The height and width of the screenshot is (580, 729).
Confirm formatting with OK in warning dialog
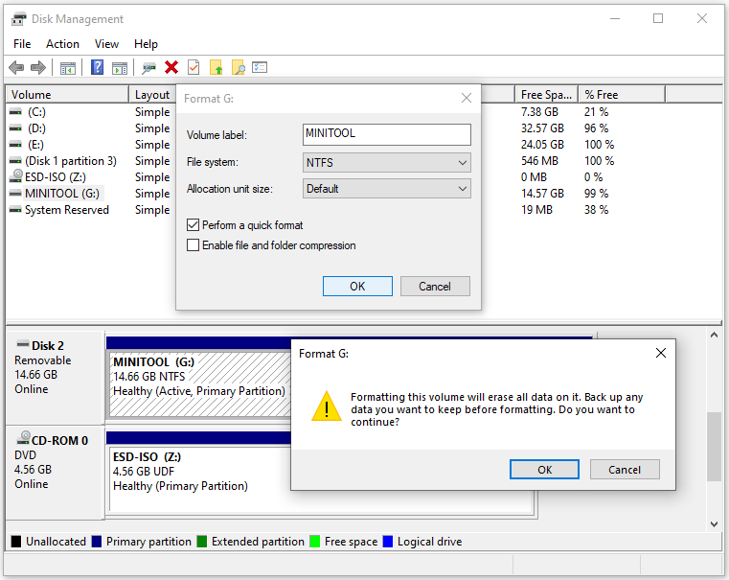[544, 470]
